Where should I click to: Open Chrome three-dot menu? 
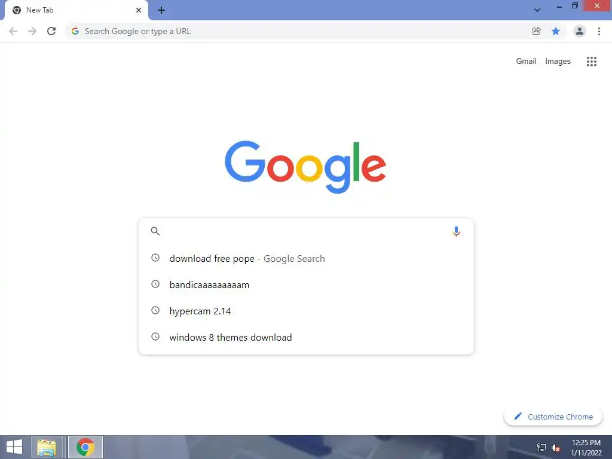[x=599, y=31]
